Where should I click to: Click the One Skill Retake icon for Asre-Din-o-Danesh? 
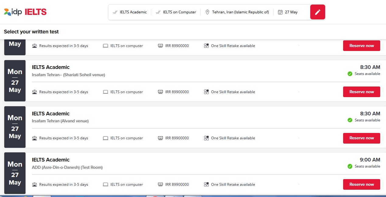tap(206, 185)
